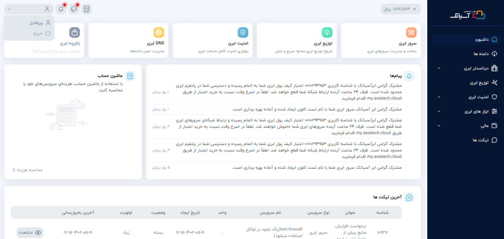Click the calculator icon in top bar
Viewport: 504px width, 239px height.
(x=87, y=9)
